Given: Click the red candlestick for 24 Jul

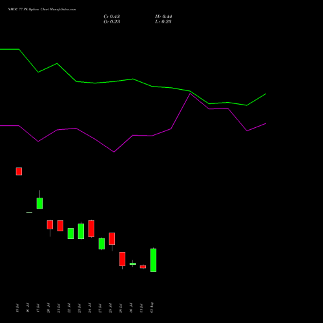Looking at the screenshot, I should coord(91,229).
